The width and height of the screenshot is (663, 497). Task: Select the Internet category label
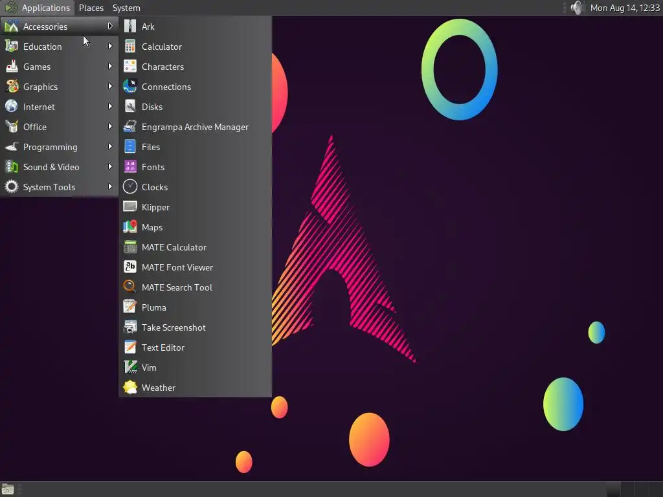pyautogui.click(x=39, y=107)
